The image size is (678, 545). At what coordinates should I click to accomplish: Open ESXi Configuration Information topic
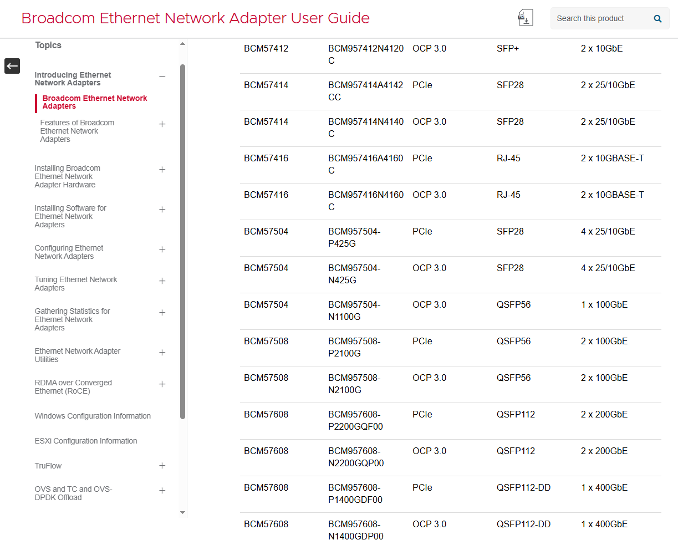pyautogui.click(x=86, y=441)
